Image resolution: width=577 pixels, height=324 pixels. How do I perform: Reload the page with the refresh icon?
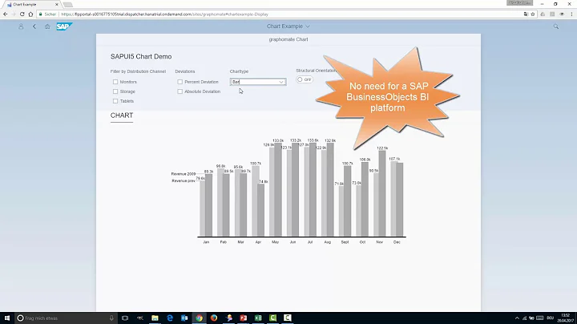coord(22,14)
